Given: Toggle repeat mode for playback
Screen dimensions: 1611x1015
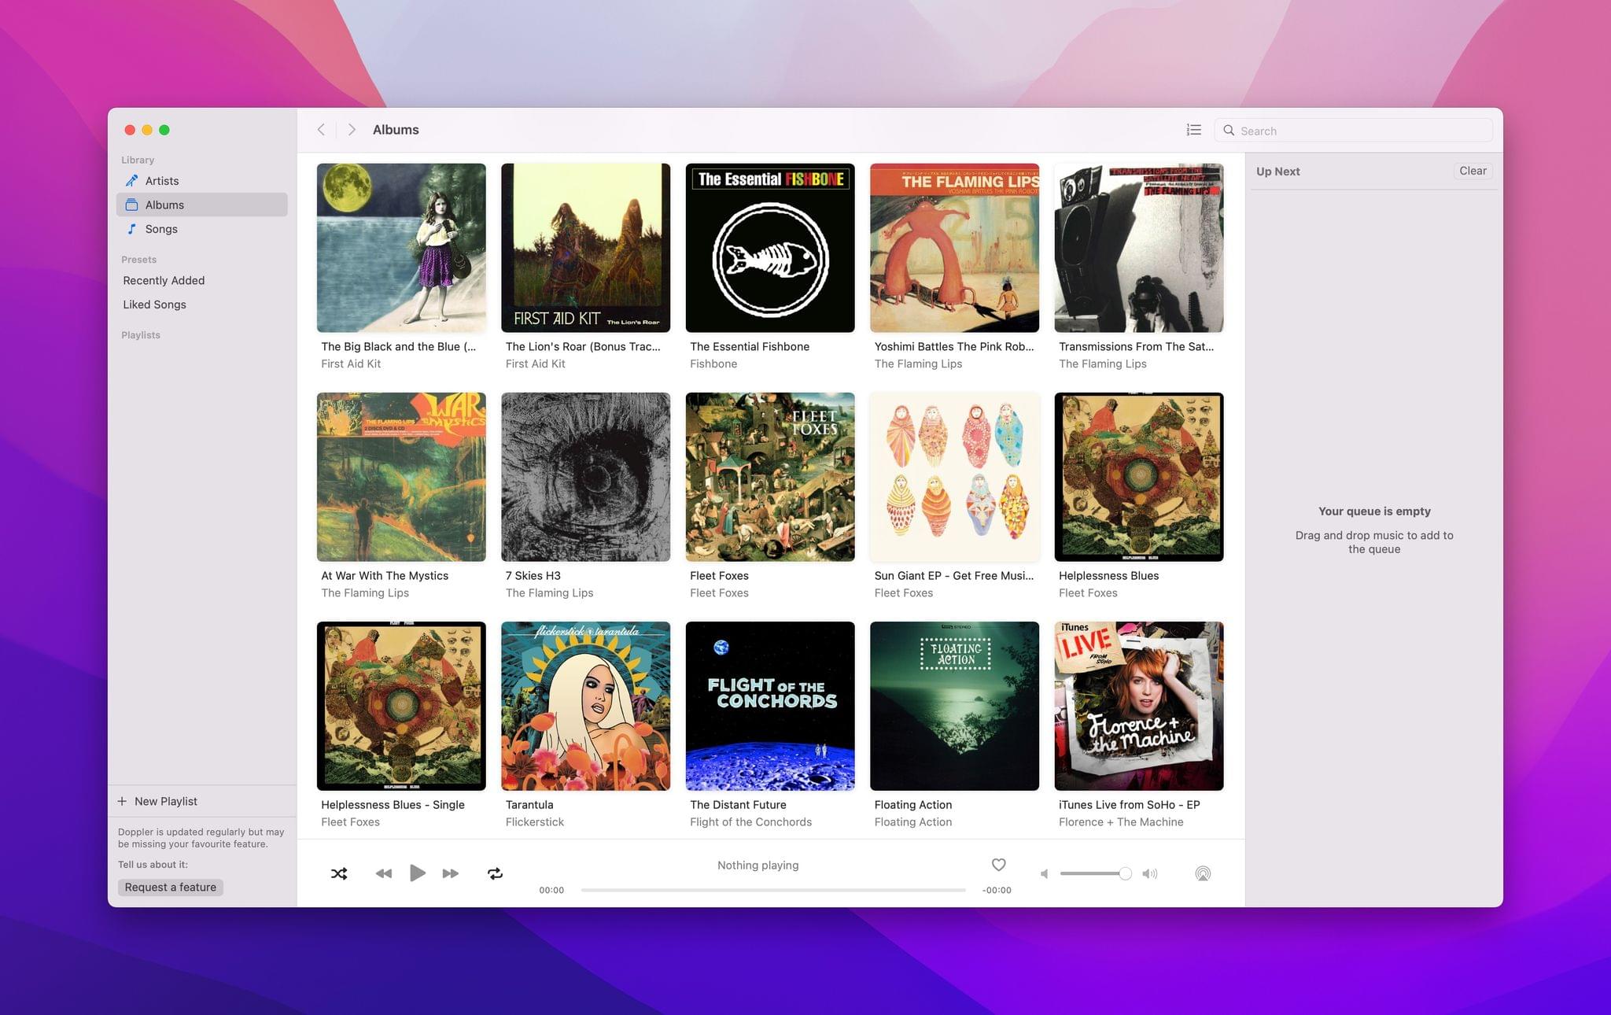Looking at the screenshot, I should [495, 873].
